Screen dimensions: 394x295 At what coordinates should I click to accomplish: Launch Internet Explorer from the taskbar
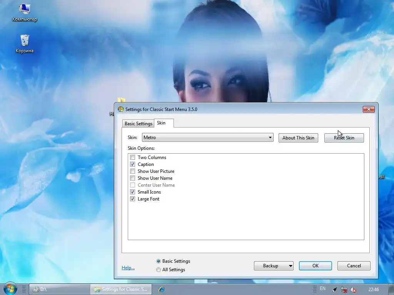[162, 289]
